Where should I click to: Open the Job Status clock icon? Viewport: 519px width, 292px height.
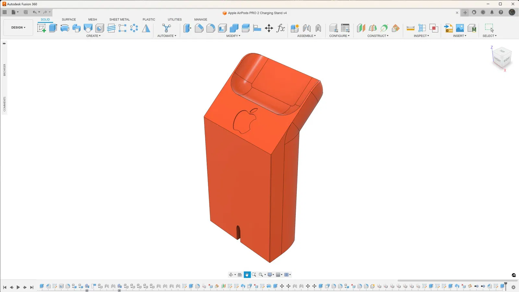tap(483, 12)
